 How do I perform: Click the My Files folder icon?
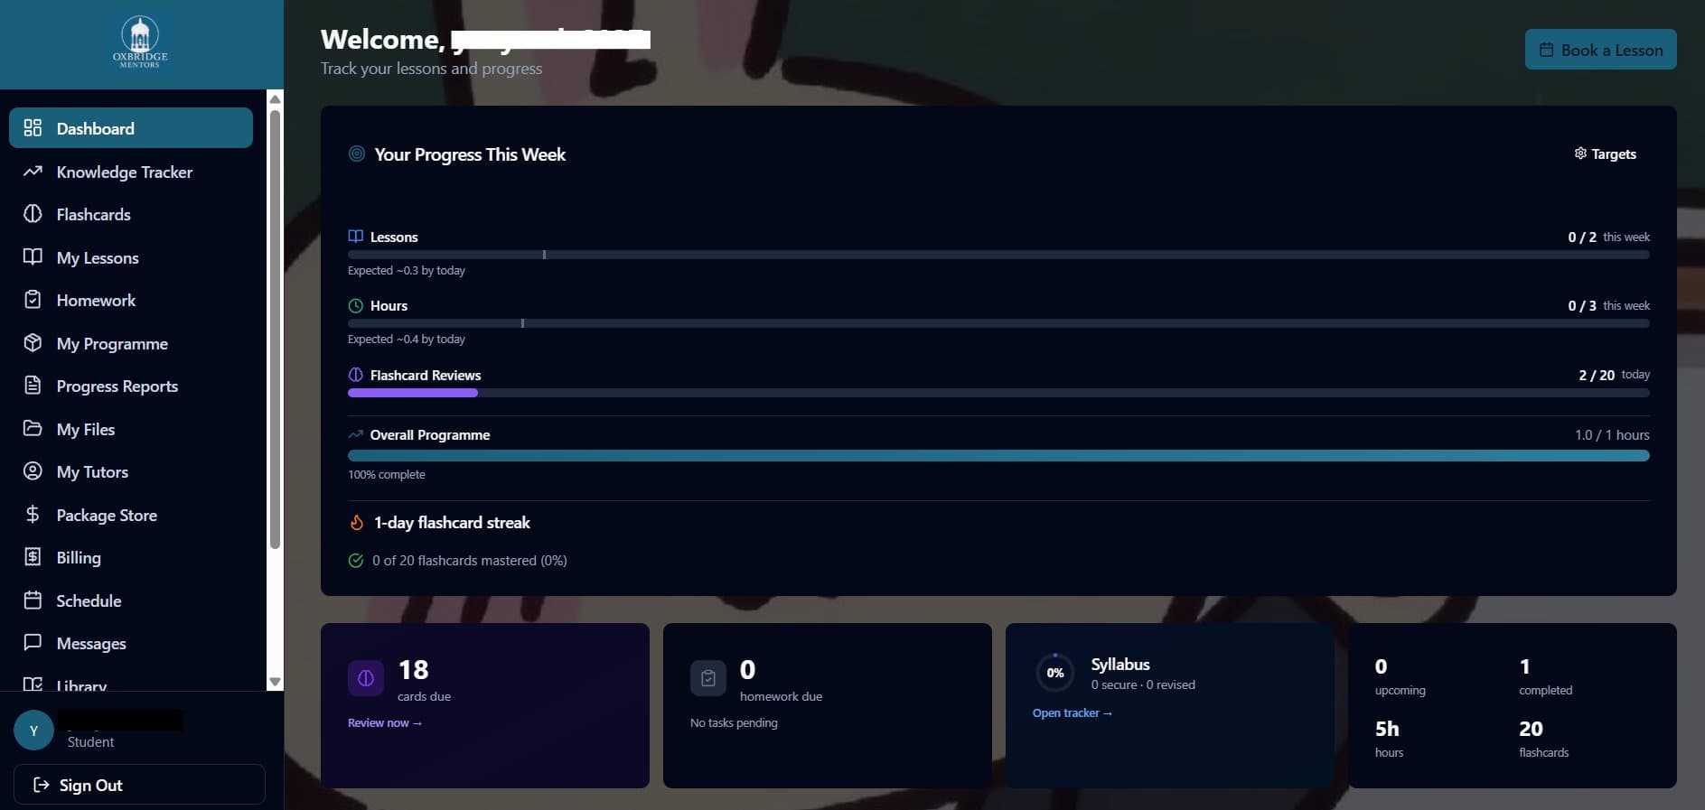33,428
